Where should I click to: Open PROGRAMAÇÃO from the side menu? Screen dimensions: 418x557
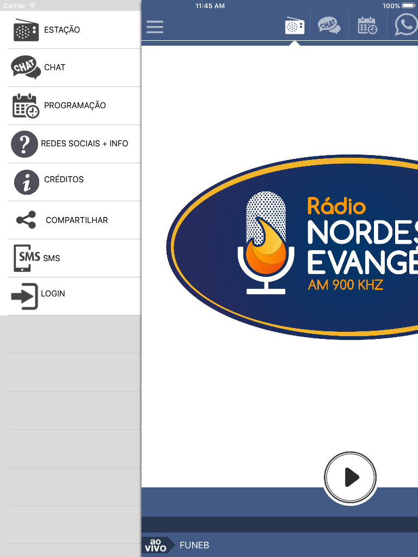[x=75, y=106]
